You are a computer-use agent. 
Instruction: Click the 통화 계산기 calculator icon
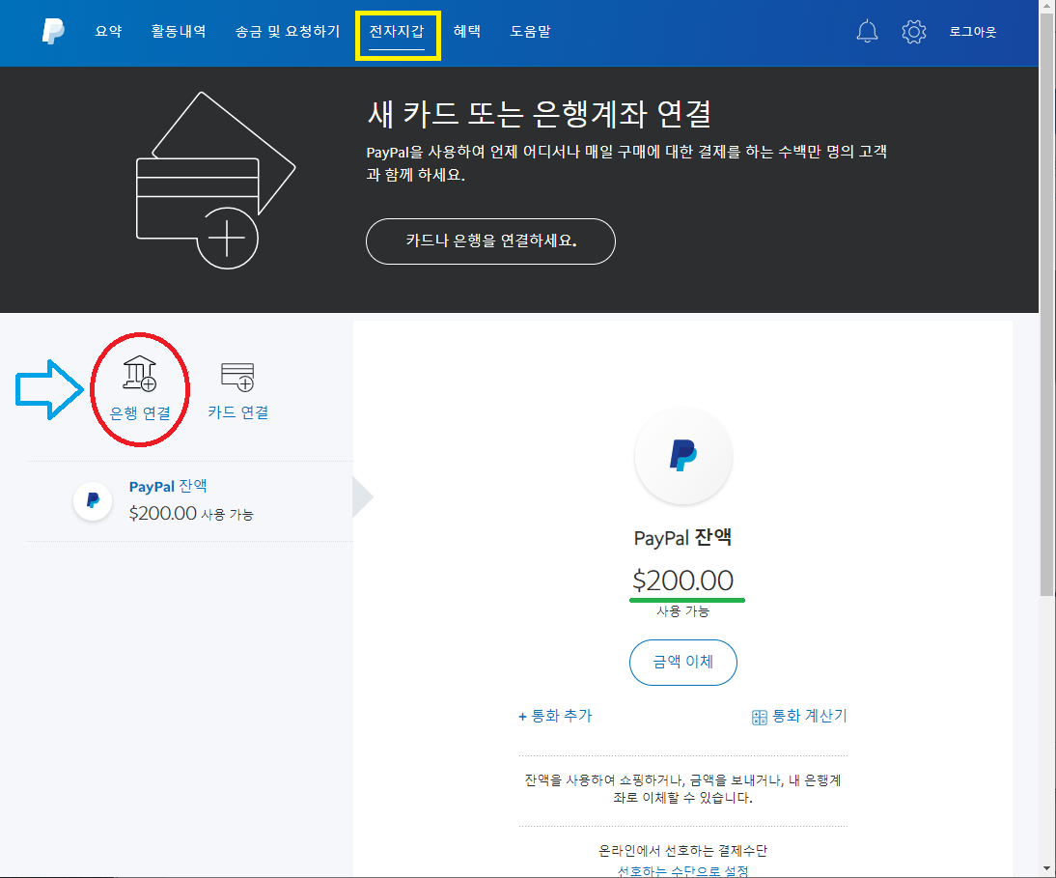759,718
